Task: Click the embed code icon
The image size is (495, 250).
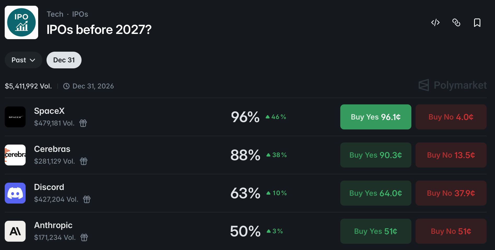Action: pyautogui.click(x=435, y=23)
